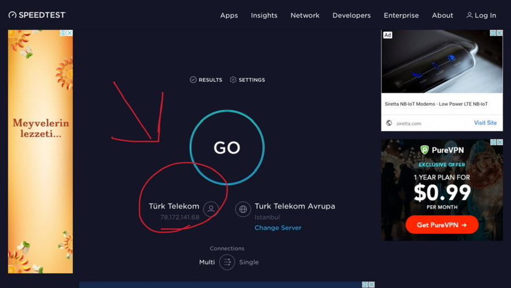
Task: Click the Meyvelerin lezzeti banner ad
Action: pos(40,152)
